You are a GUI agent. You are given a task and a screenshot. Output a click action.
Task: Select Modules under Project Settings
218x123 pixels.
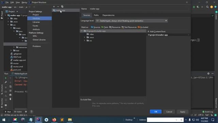pyautogui.click(x=40, y=18)
